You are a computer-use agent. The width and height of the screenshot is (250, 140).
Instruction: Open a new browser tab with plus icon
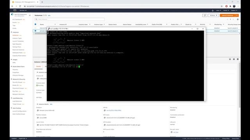pyautogui.click(x=42, y=2)
